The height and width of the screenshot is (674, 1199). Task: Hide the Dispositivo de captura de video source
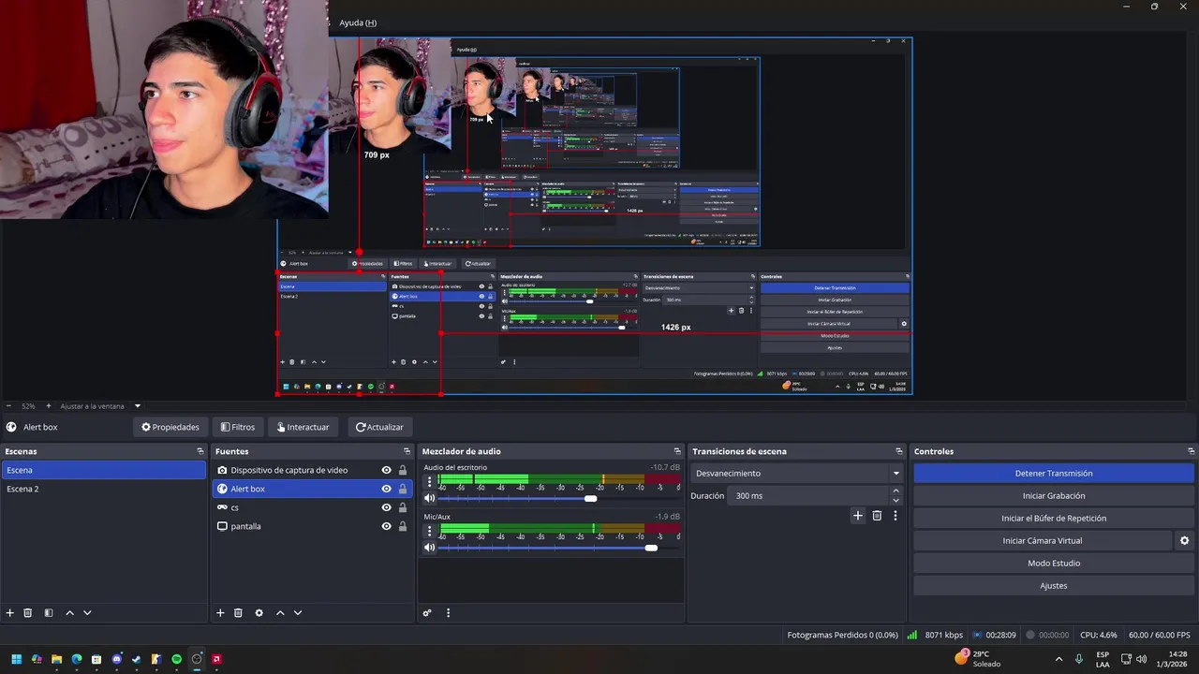386,470
